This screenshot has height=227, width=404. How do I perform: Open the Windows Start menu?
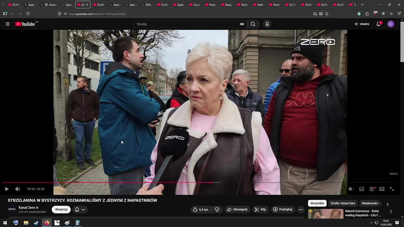(5, 223)
